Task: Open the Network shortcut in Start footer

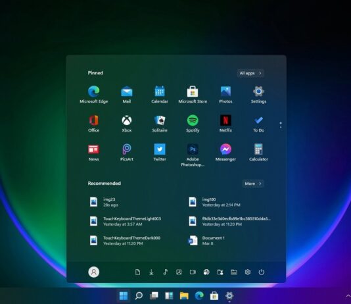Action: 206,272
